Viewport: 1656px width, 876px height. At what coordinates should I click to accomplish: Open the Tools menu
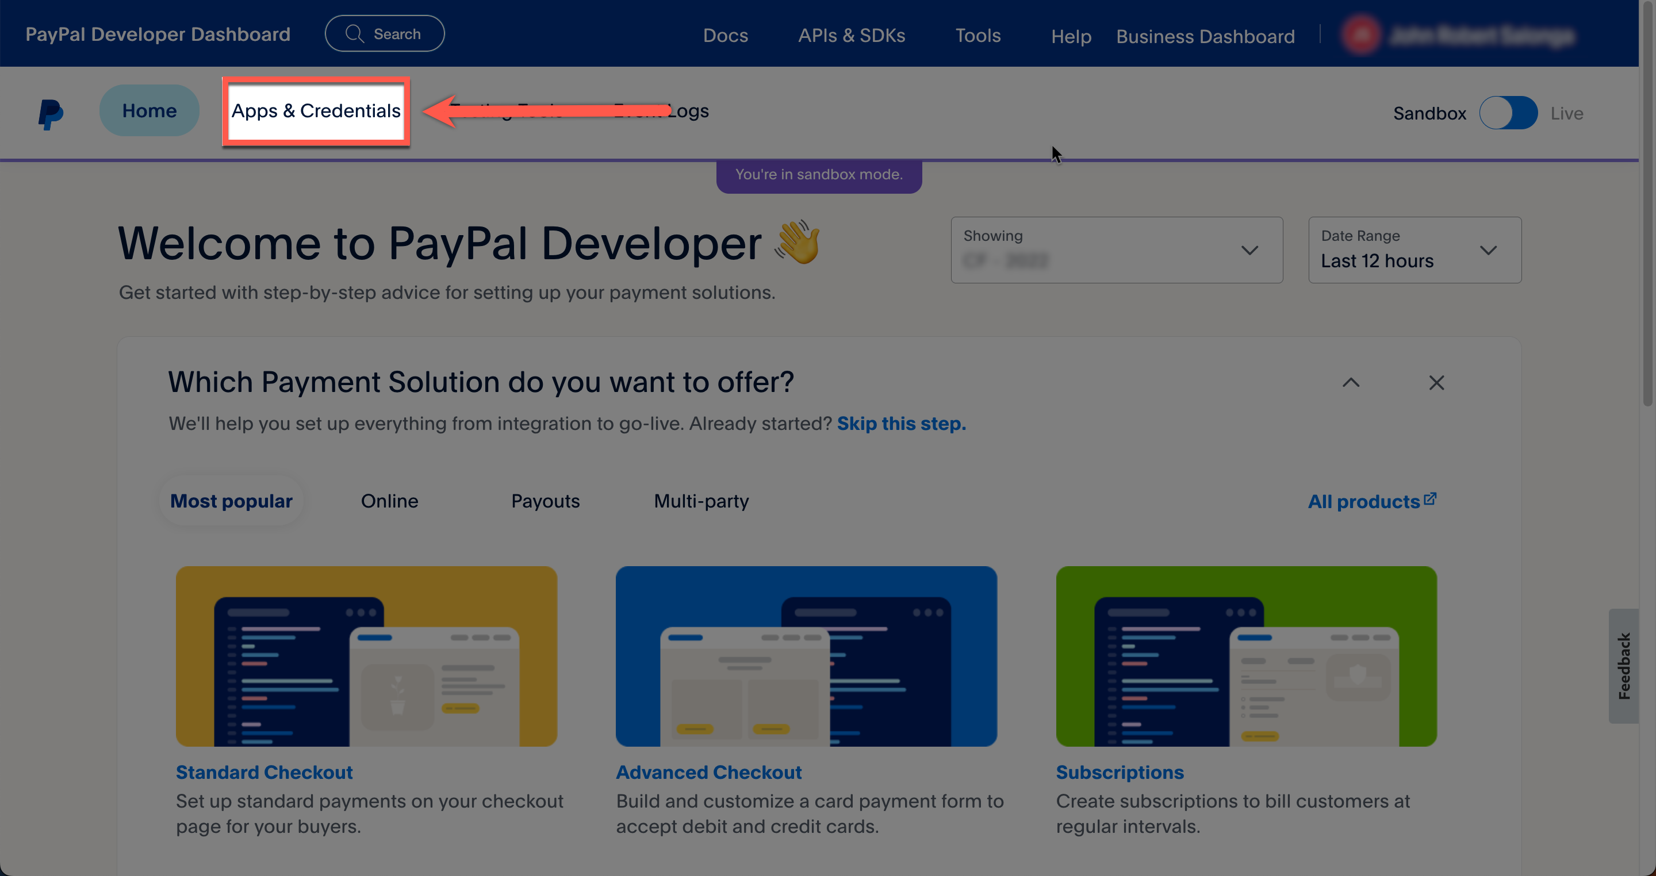pos(977,35)
